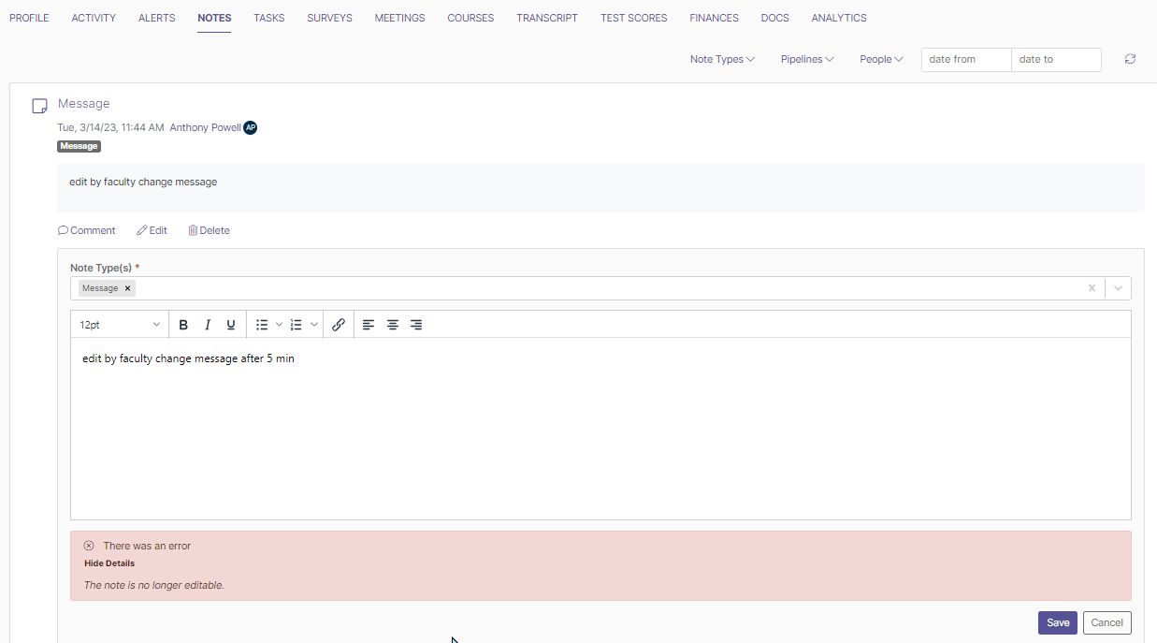Open the Tasks tab
Screen dimensions: 1157x643
pos(269,18)
